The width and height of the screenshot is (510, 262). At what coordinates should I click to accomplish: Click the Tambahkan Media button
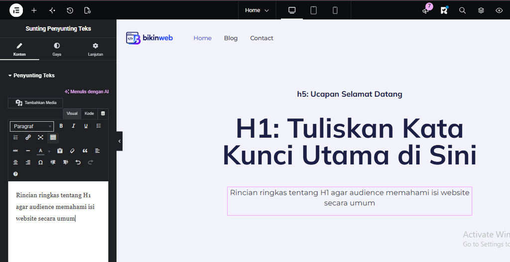click(35, 103)
